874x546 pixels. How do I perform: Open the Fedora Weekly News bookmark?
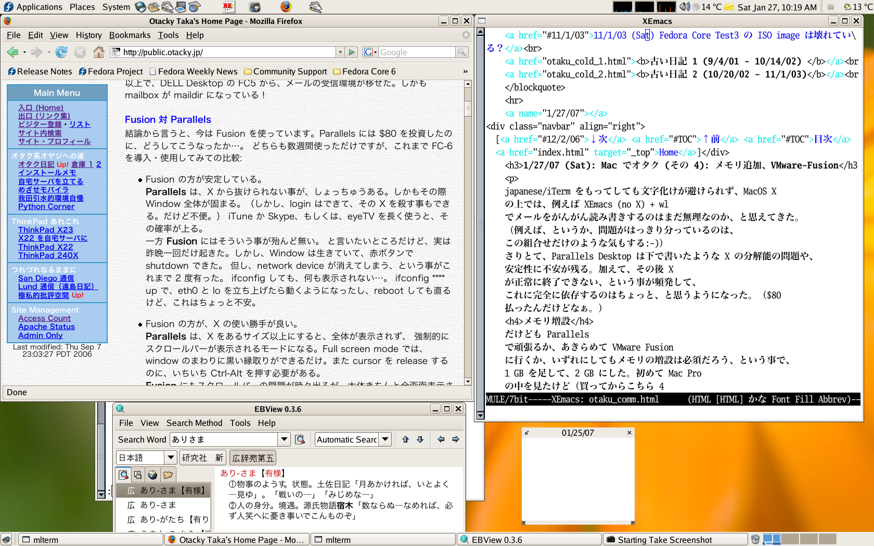tap(193, 71)
